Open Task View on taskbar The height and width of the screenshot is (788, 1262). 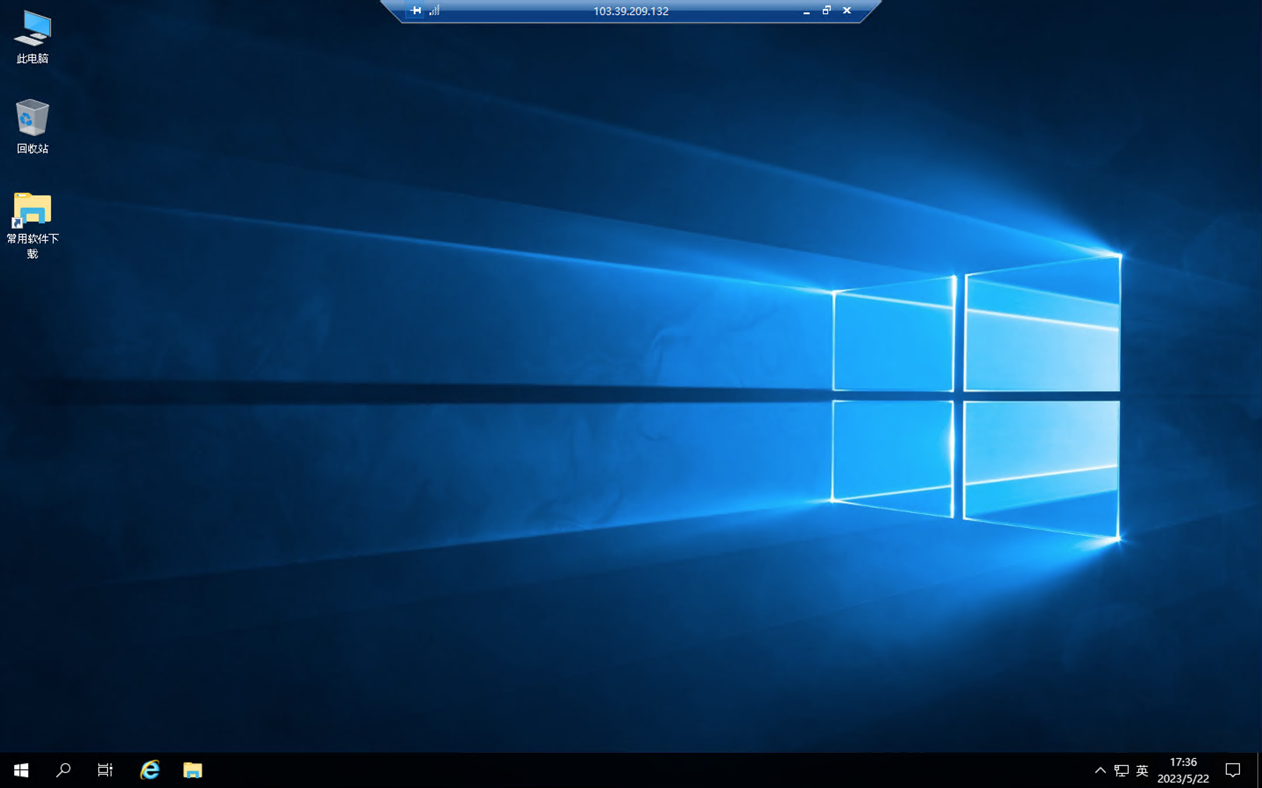click(105, 770)
